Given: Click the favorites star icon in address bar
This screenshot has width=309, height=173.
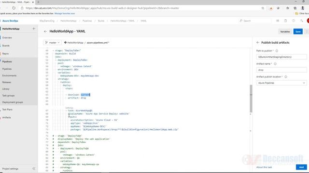Looking at the screenshot, I should coord(263,8).
